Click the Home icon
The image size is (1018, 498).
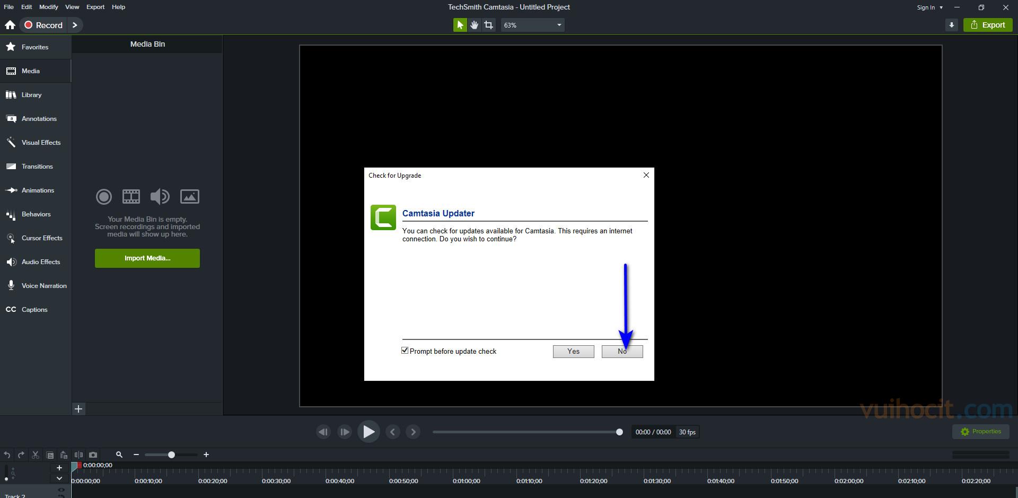[10, 25]
